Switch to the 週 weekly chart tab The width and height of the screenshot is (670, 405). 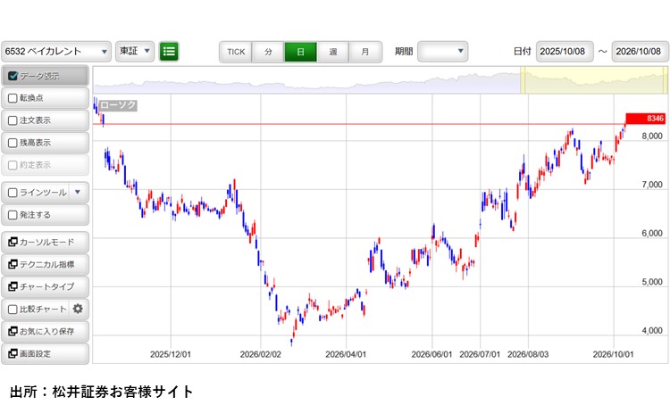pos(333,52)
